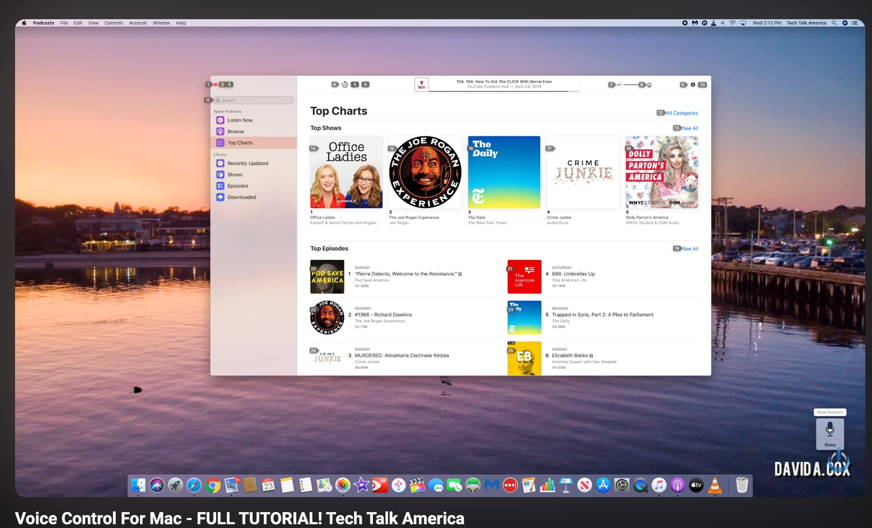Image resolution: width=872 pixels, height=528 pixels.
Task: Show the Downloaded episodes list
Action: tap(241, 197)
